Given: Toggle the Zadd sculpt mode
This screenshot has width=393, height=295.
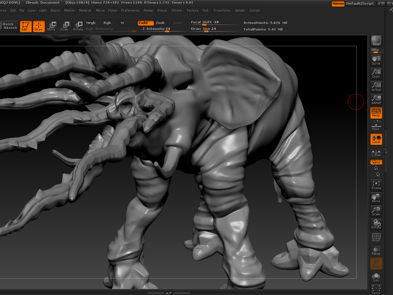Looking at the screenshot, I should [x=145, y=23].
